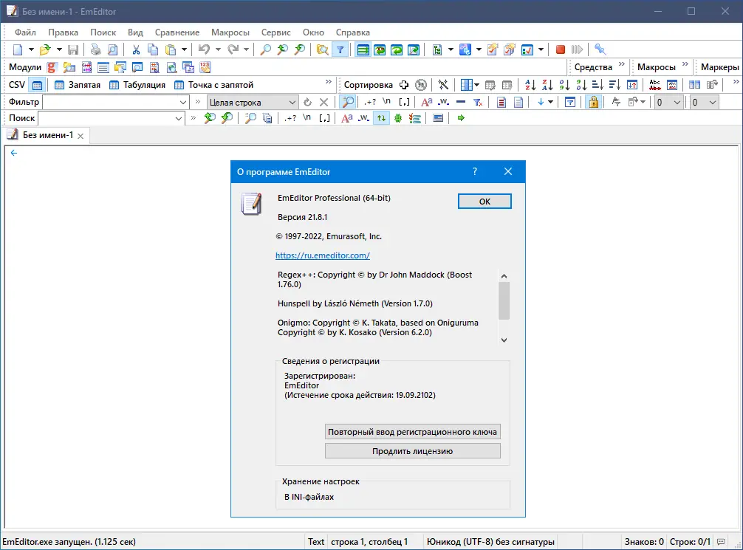Close the Без имени-1 tab
Image resolution: width=743 pixels, height=550 pixels.
[x=81, y=136]
